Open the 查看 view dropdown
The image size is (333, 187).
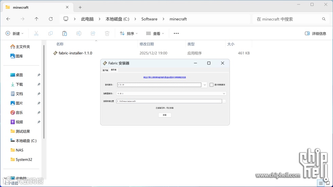click(155, 33)
